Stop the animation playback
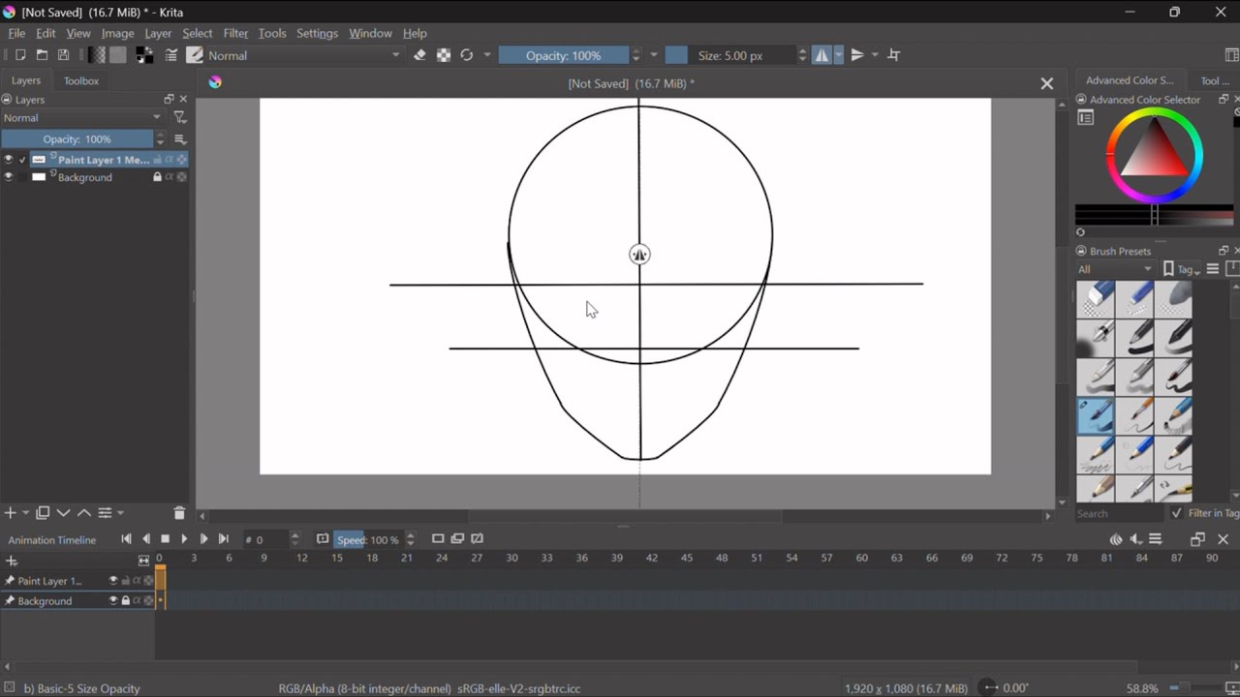The width and height of the screenshot is (1240, 697). [165, 539]
